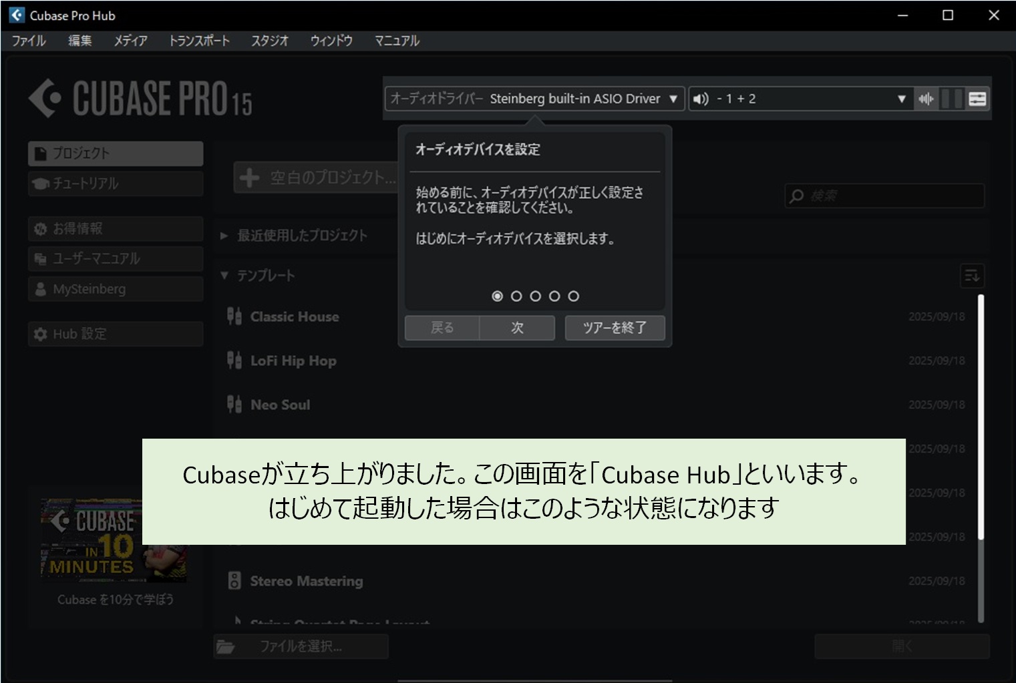Open the output ports - 1 + 2 dropdown
This screenshot has height=683, width=1016.
902,98
